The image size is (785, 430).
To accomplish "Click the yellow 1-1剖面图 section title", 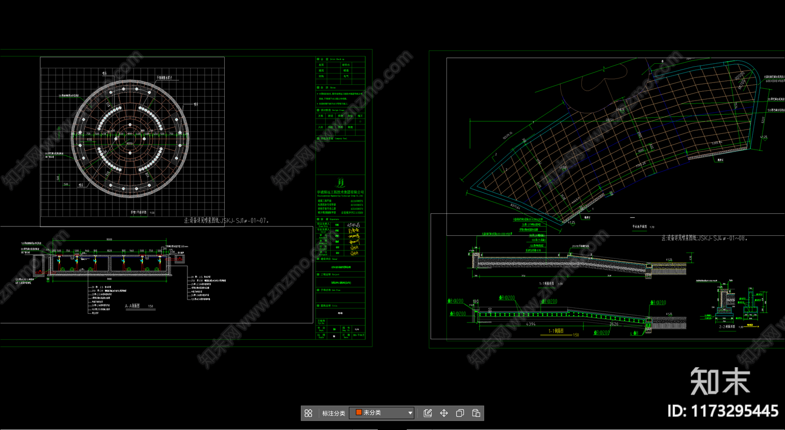I will (x=556, y=331).
